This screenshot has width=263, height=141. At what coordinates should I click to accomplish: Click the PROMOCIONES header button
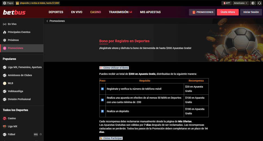202,12
